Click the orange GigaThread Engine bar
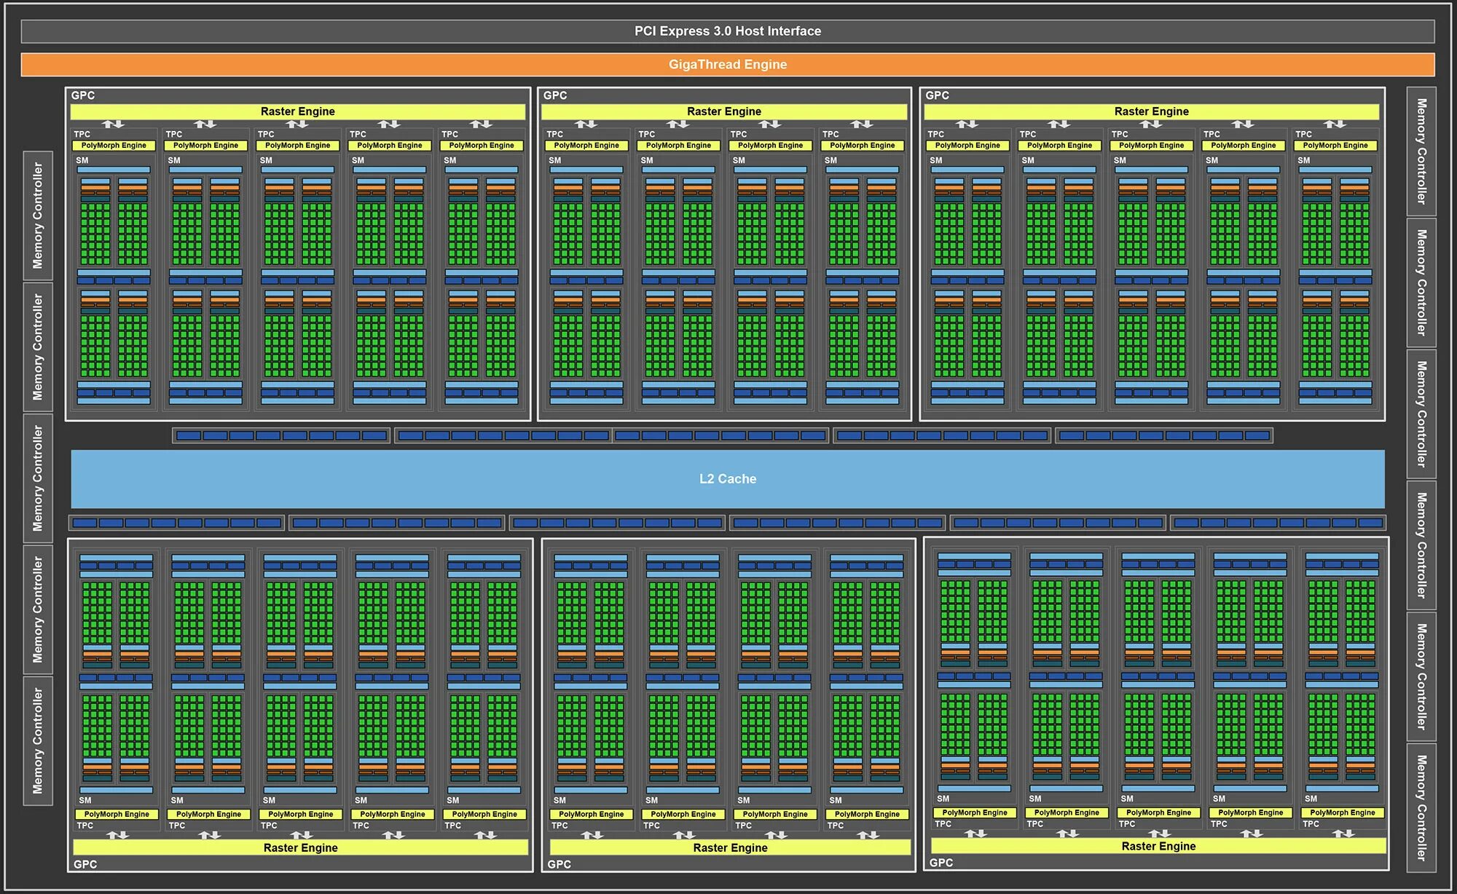The height and width of the screenshot is (894, 1457). point(727,64)
